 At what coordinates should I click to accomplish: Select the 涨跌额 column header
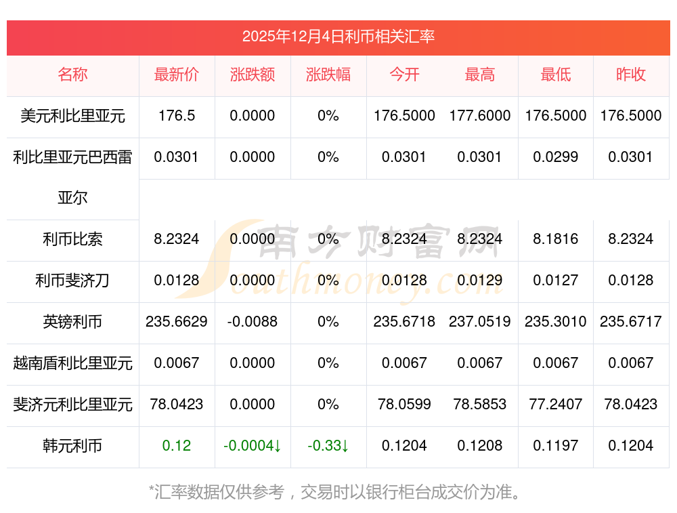point(253,75)
